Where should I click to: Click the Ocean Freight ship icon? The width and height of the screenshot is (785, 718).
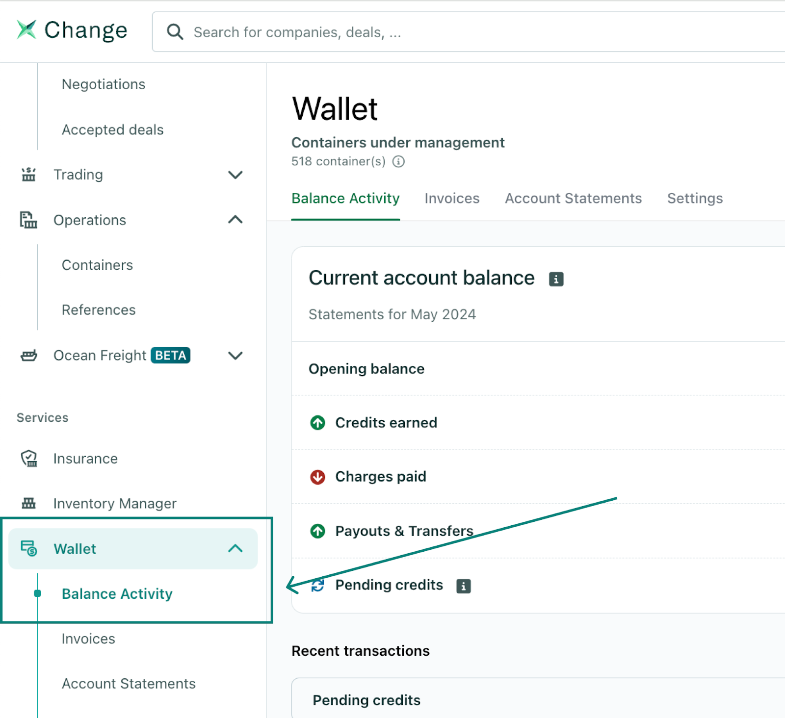point(29,355)
